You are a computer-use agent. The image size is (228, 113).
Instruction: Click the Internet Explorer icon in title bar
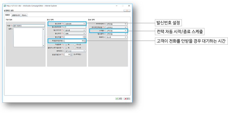[x=5, y=6]
